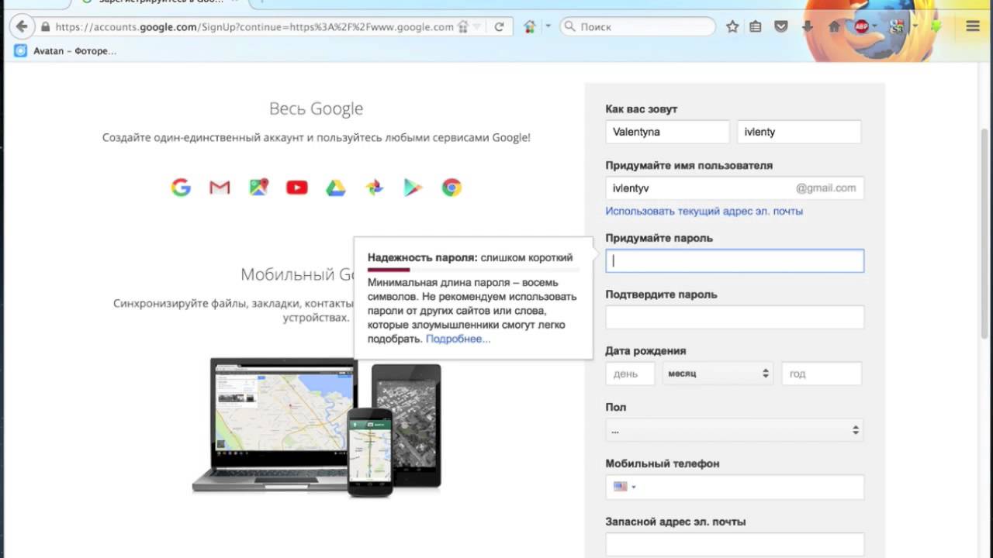Viewport: 993px width, 558px height.
Task: Click the Google Play product icon
Action: 413,188
